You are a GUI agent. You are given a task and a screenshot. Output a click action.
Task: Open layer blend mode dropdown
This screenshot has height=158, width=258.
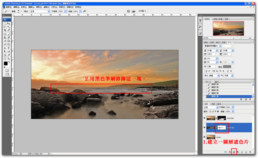pos(217,107)
